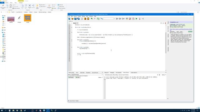Viewport: 200px width, 112px height.
Task: Open the Search text field history dropdown
Action: click(x=102, y=74)
